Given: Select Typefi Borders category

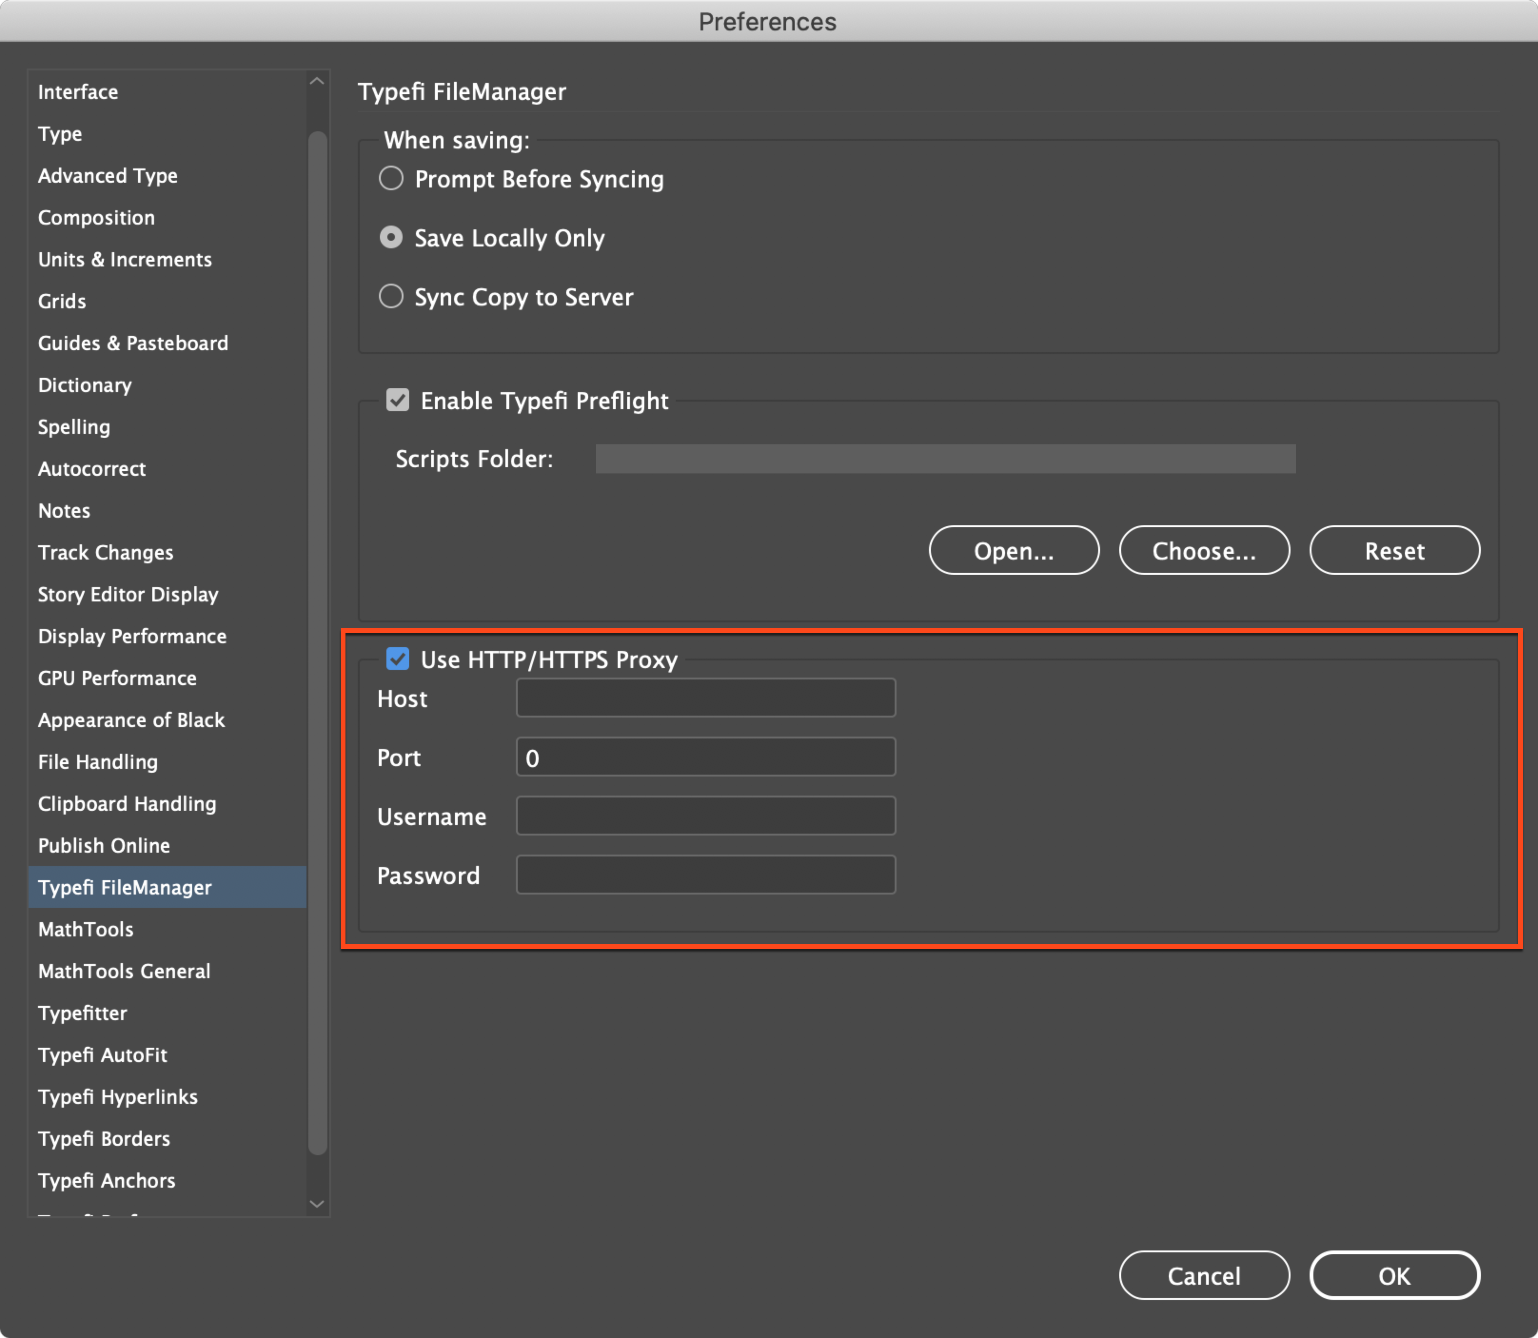Looking at the screenshot, I should [167, 1138].
